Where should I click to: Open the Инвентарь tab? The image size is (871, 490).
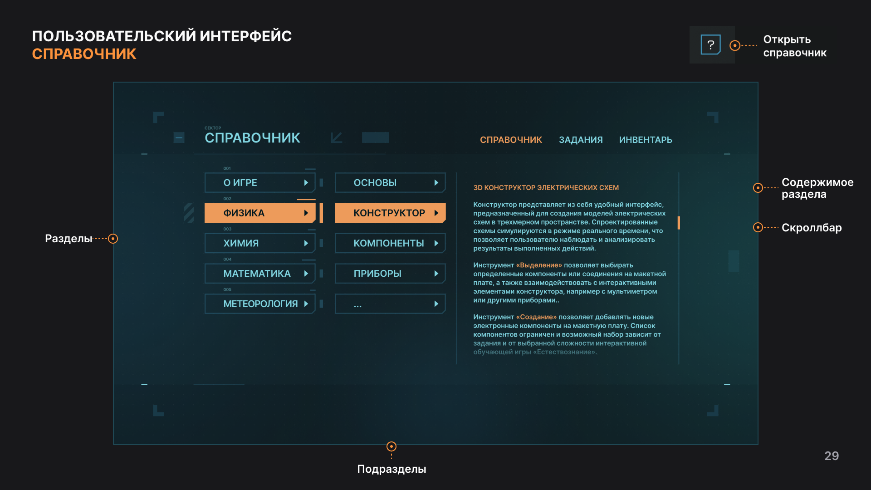click(646, 140)
